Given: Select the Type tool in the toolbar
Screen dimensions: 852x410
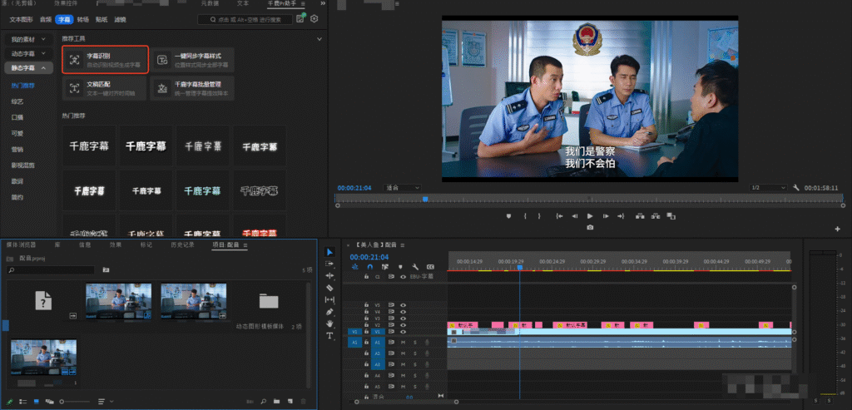Looking at the screenshot, I should point(329,335).
